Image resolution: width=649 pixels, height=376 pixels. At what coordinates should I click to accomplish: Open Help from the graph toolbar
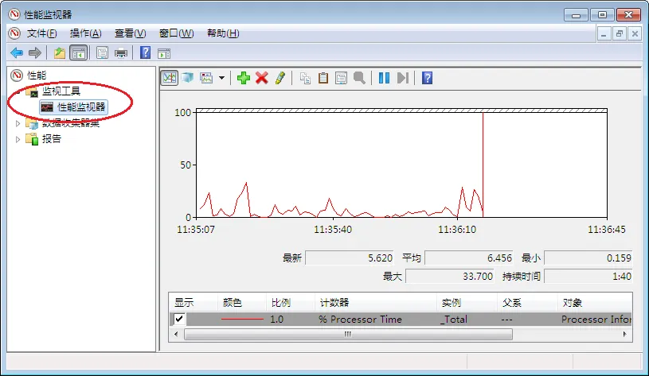click(427, 78)
